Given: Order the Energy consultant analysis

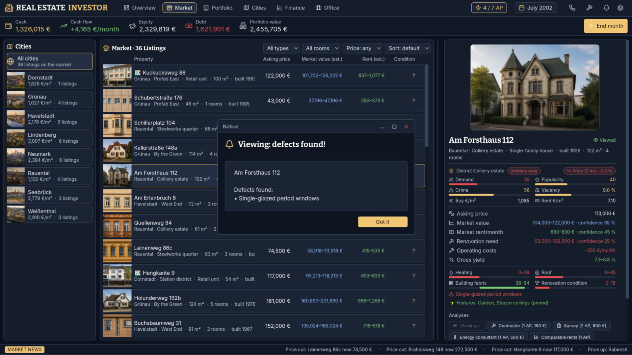Looking at the screenshot, I should pos(488,337).
